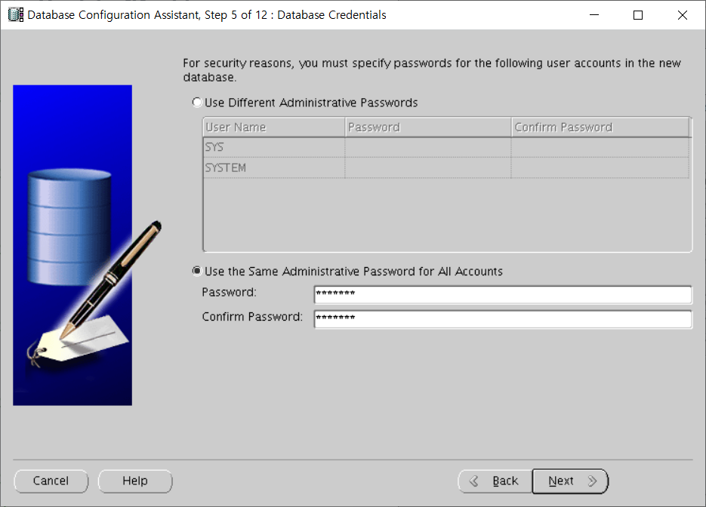The image size is (706, 507).
Task: Click the Confirm Password input field
Action: (x=502, y=319)
